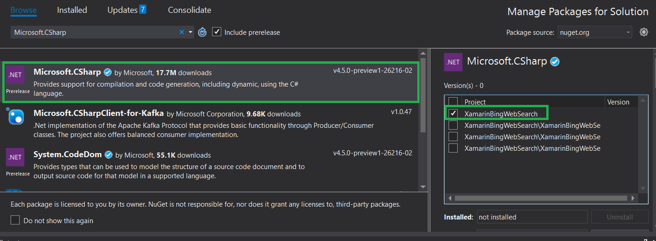Click version v1.0.47 of Kafka package
The height and width of the screenshot is (241, 656).
402,112
